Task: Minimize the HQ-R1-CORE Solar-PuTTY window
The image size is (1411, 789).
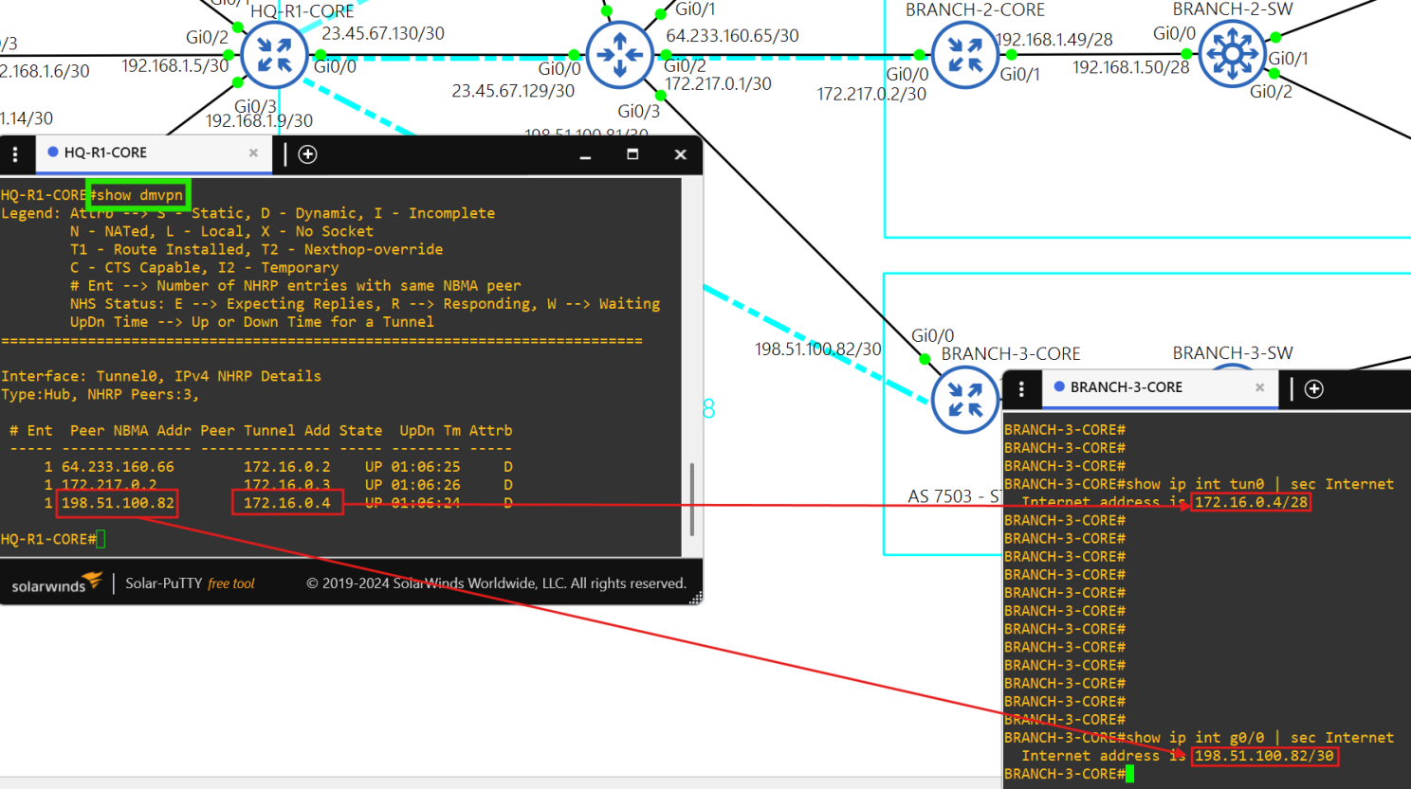Action: point(585,155)
